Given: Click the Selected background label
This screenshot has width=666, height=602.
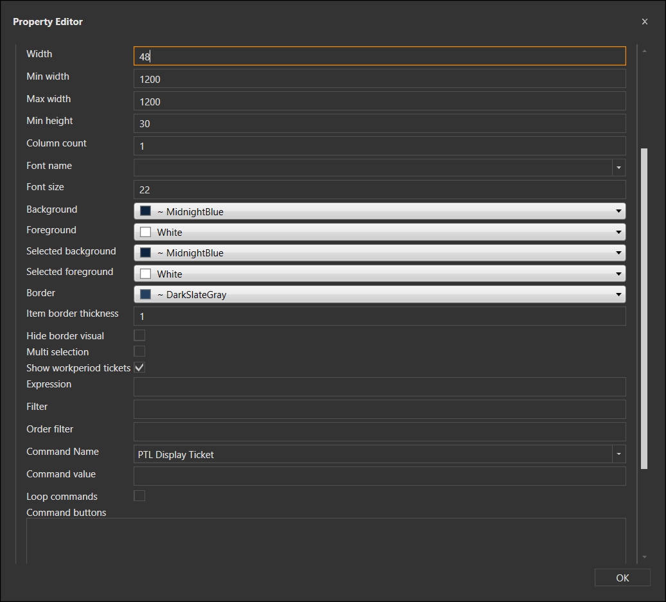Looking at the screenshot, I should [71, 251].
